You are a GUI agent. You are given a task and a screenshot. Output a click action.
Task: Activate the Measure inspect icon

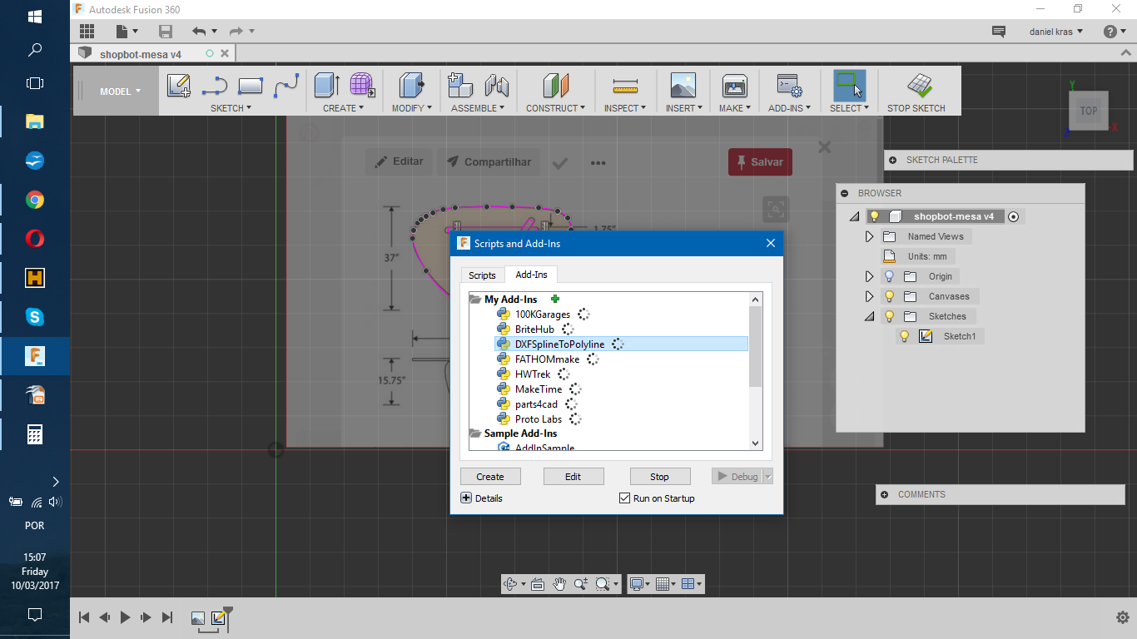(624, 86)
